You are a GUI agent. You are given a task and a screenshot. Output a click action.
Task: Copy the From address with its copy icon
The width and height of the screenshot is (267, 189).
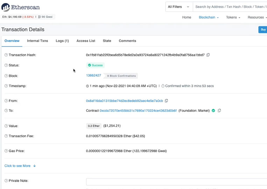(x=166, y=101)
